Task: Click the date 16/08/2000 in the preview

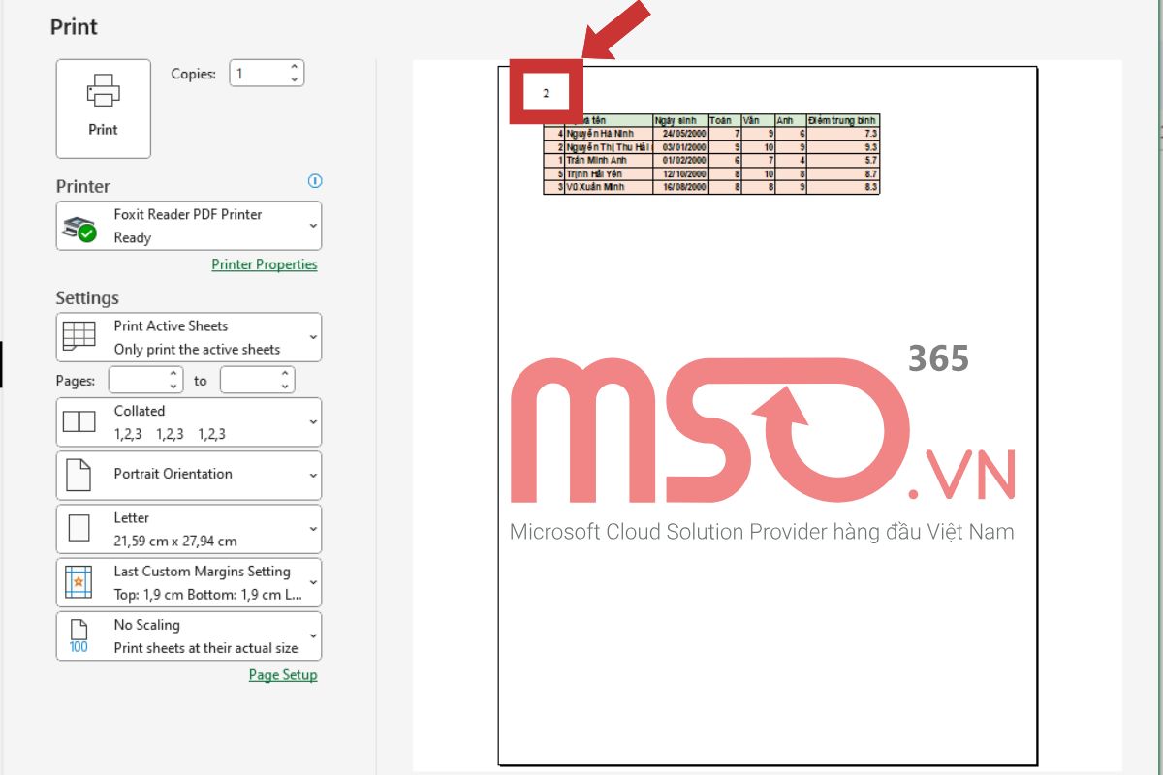Action: click(x=684, y=186)
